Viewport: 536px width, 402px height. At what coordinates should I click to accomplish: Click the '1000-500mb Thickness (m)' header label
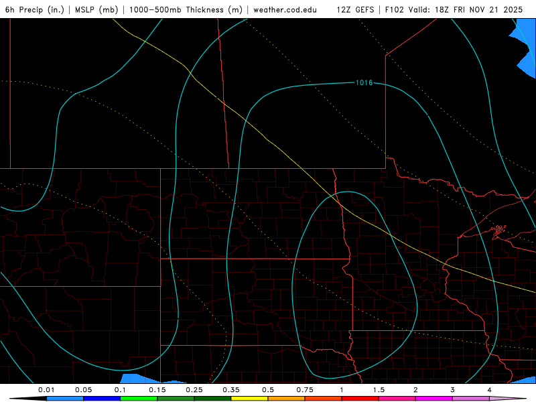click(x=186, y=9)
